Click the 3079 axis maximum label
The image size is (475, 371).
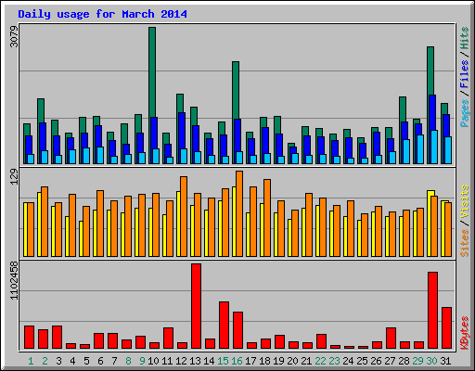(14, 36)
